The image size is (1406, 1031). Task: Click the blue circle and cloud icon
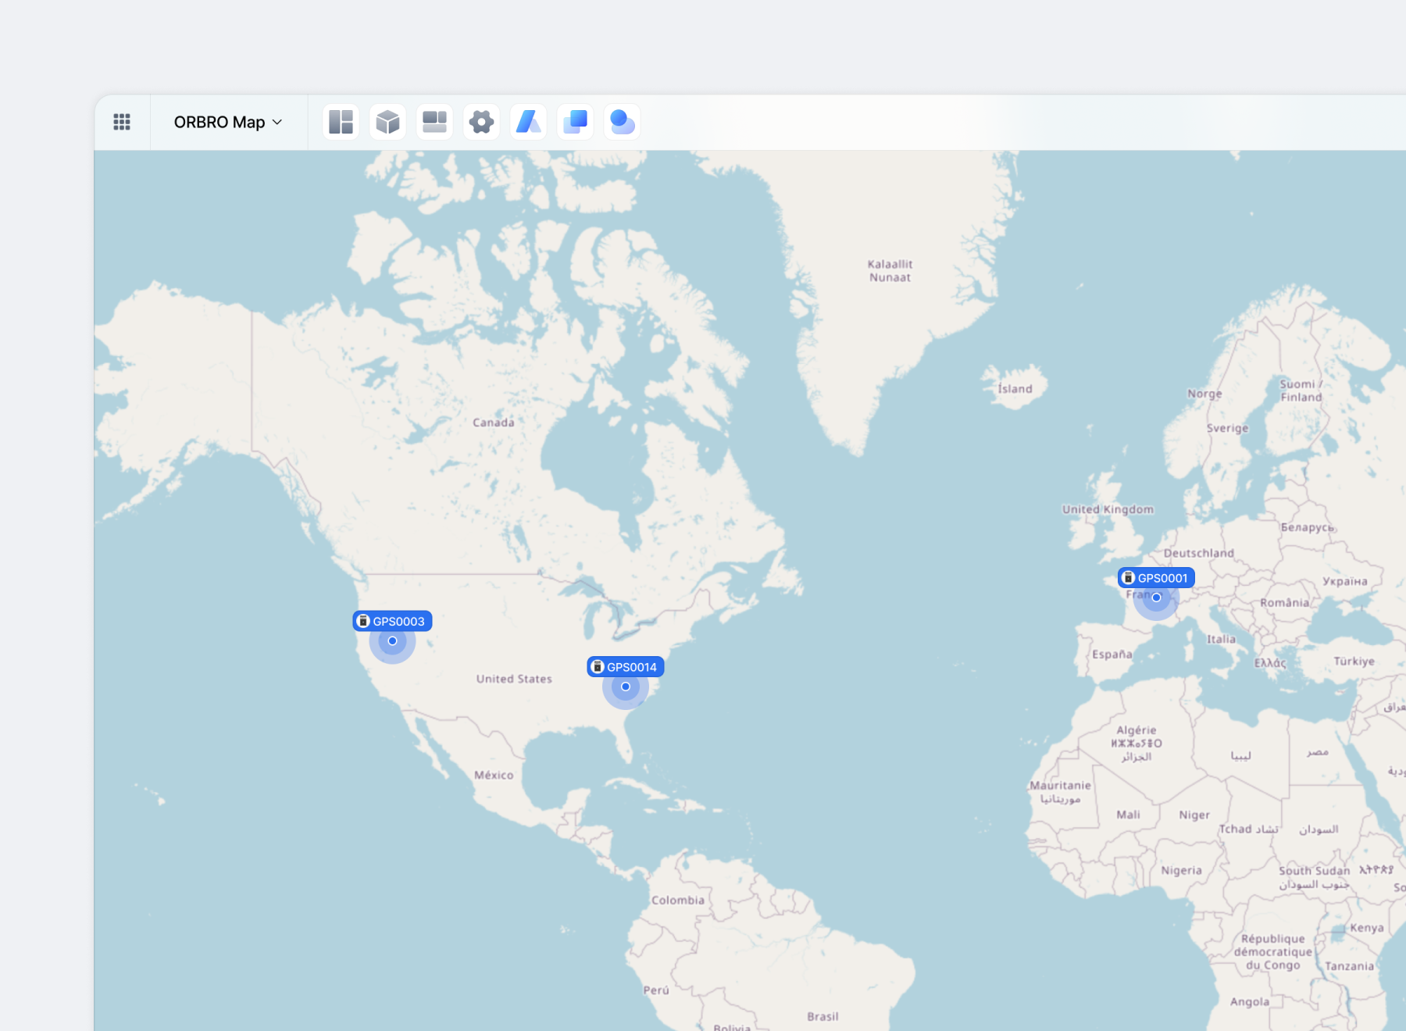pos(622,122)
